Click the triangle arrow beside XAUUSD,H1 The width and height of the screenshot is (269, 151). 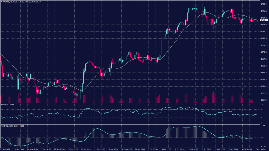[2, 2]
